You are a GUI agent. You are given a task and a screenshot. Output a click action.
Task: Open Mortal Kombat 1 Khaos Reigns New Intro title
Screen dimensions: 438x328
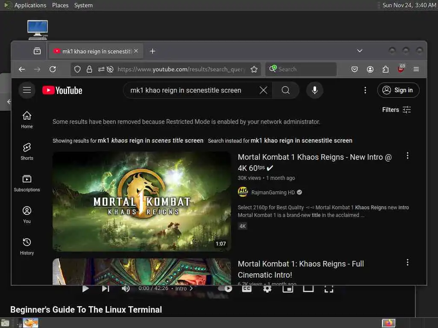(x=315, y=162)
